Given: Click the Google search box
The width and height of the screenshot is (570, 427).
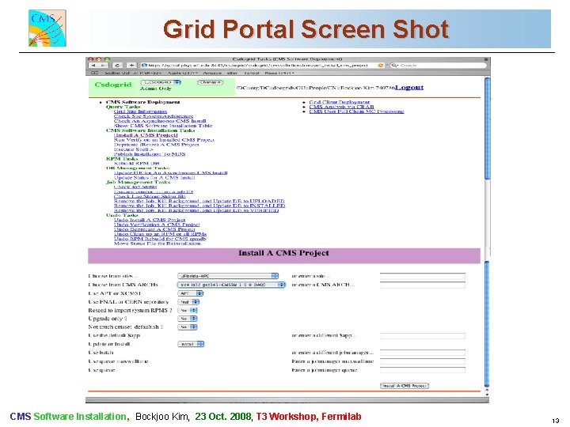Looking at the screenshot, I should pos(438,66).
